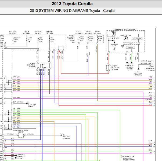Click 'A4 GRN' wire label
Image resolution: width=162 pixels, height=161 pixels.
(x=17, y=111)
